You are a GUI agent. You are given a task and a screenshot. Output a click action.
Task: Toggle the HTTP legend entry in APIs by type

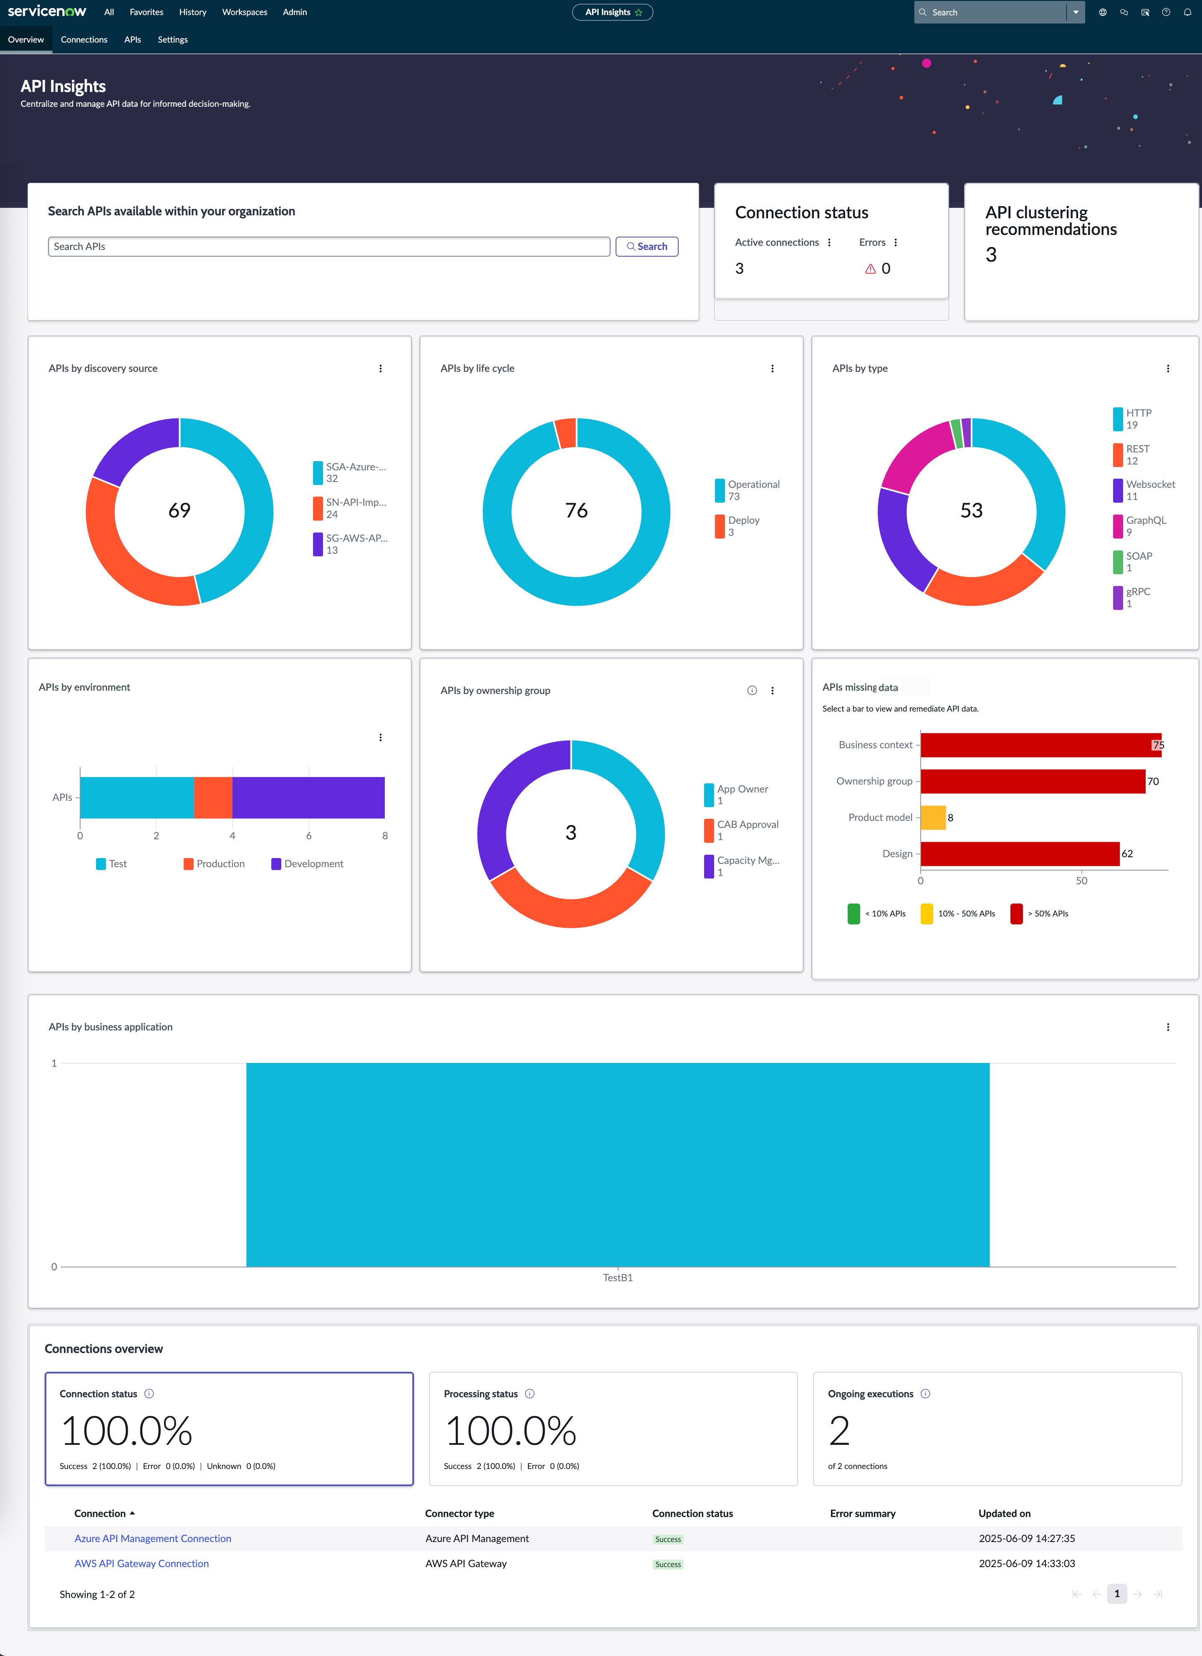tap(1133, 418)
